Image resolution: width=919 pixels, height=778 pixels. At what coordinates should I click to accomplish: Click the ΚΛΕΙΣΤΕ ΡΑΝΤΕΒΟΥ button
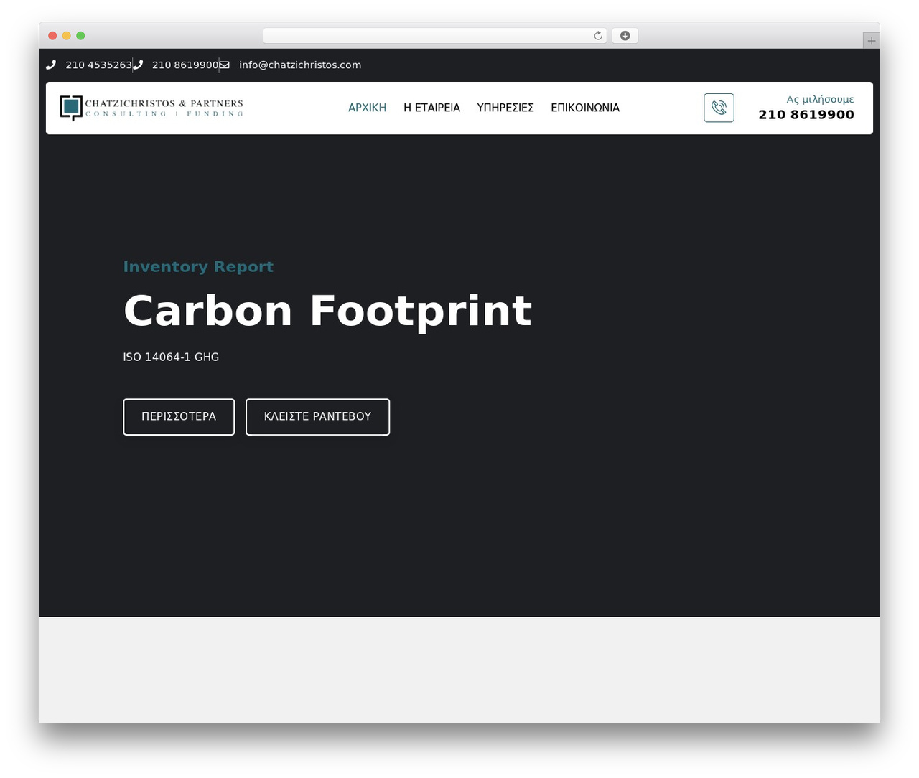(x=318, y=417)
